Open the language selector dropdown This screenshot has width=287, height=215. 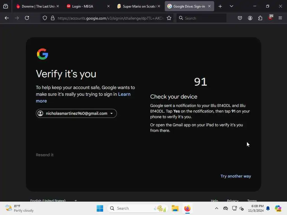[x=54, y=200]
